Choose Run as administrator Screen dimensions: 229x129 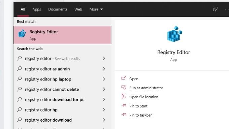[x=146, y=88]
